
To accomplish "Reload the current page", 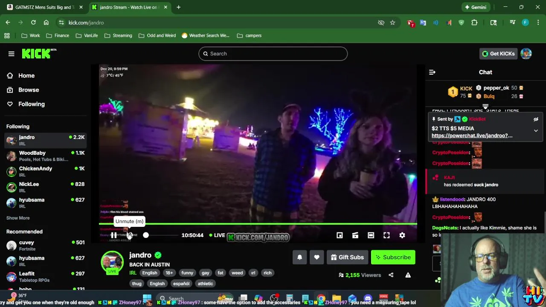I will (x=33, y=23).
